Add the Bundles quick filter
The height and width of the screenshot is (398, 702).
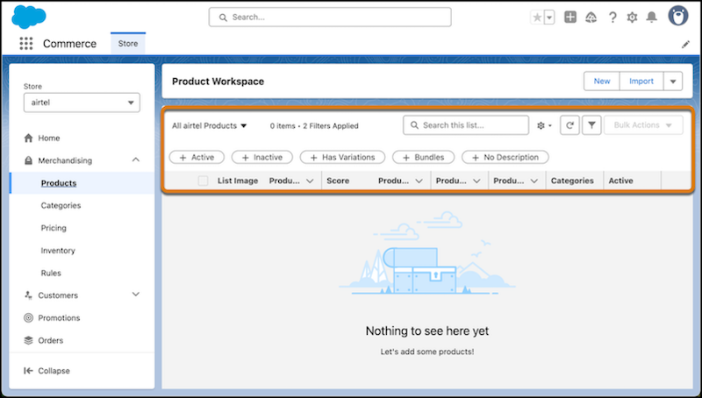(x=423, y=158)
